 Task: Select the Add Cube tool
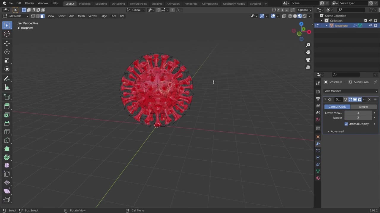point(7,97)
